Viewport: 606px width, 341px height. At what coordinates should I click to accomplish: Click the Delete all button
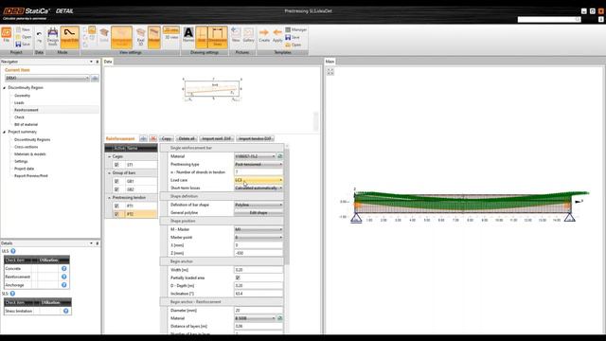click(187, 138)
